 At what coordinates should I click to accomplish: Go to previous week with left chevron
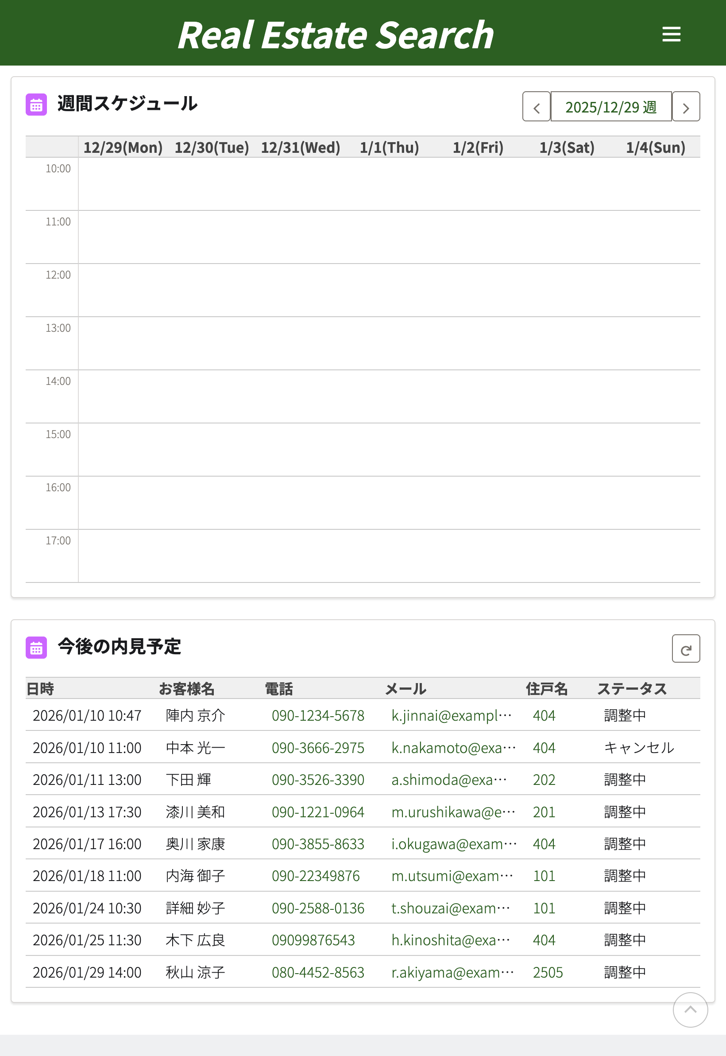pos(537,107)
